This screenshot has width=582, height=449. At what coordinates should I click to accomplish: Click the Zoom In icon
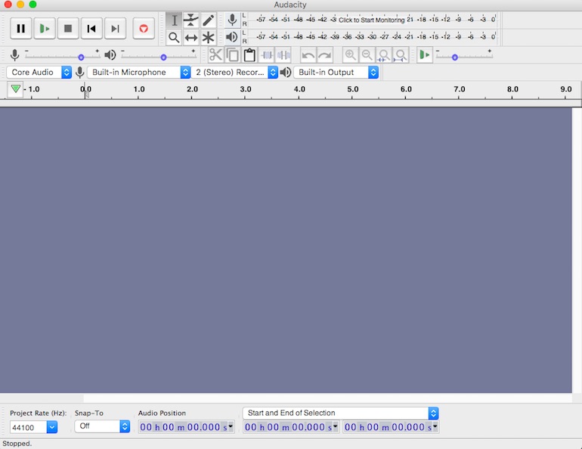pyautogui.click(x=350, y=55)
